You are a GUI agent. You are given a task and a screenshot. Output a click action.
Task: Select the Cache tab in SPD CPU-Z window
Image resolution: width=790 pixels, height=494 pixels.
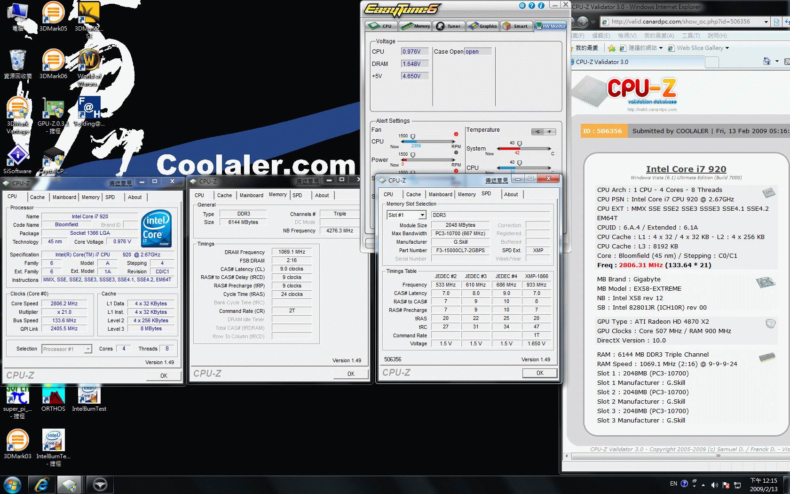point(413,194)
